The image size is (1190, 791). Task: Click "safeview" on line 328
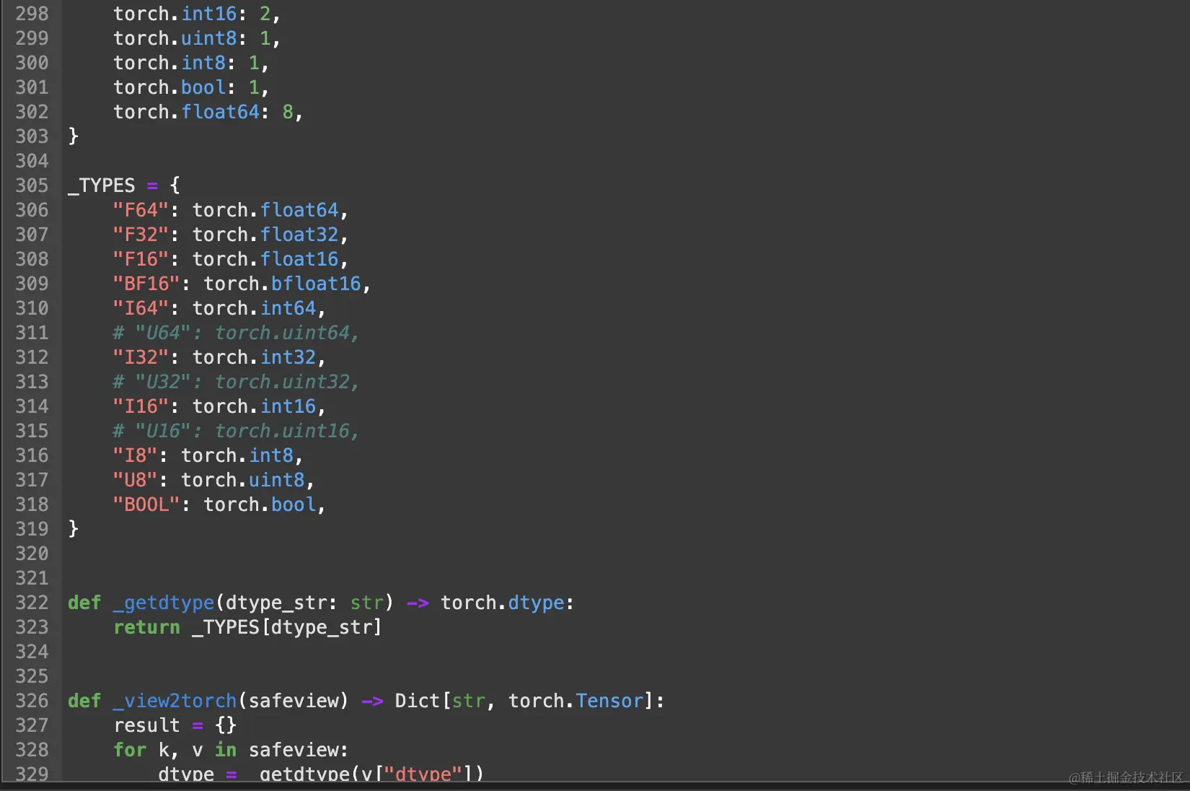[294, 750]
